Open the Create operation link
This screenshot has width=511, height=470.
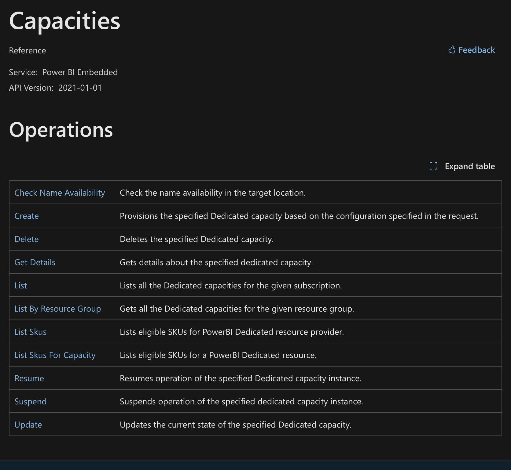(27, 216)
